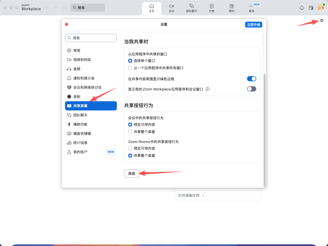
Task: Open 团队聊天 settings in sidebar
Action: tap(91, 115)
